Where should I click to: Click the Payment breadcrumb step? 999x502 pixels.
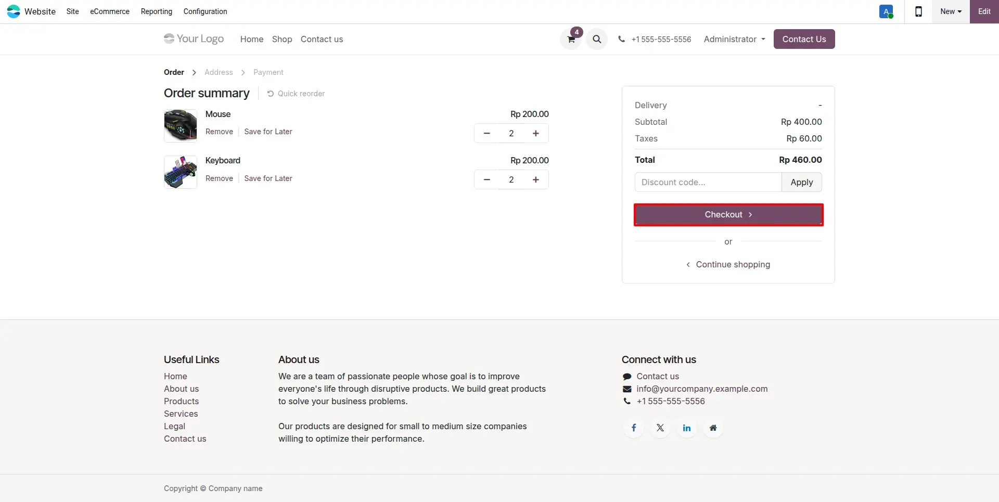268,72
